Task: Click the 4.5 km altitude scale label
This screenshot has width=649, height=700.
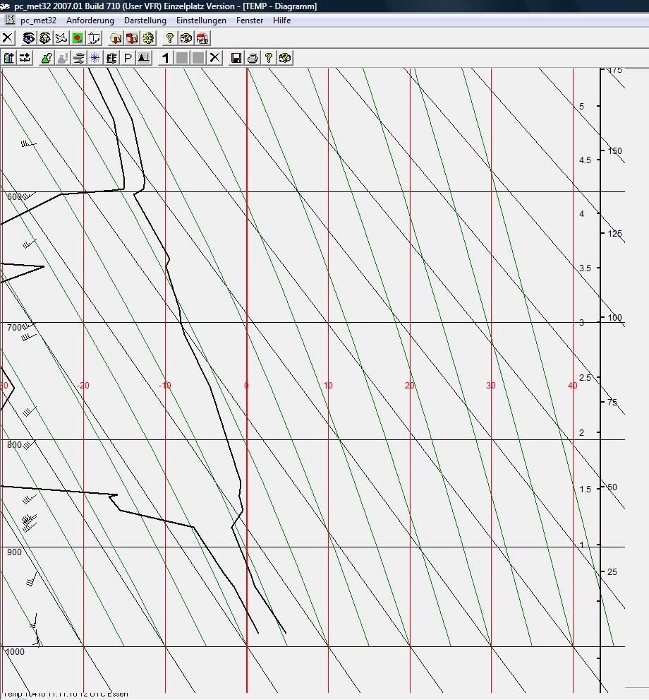Action: (585, 160)
